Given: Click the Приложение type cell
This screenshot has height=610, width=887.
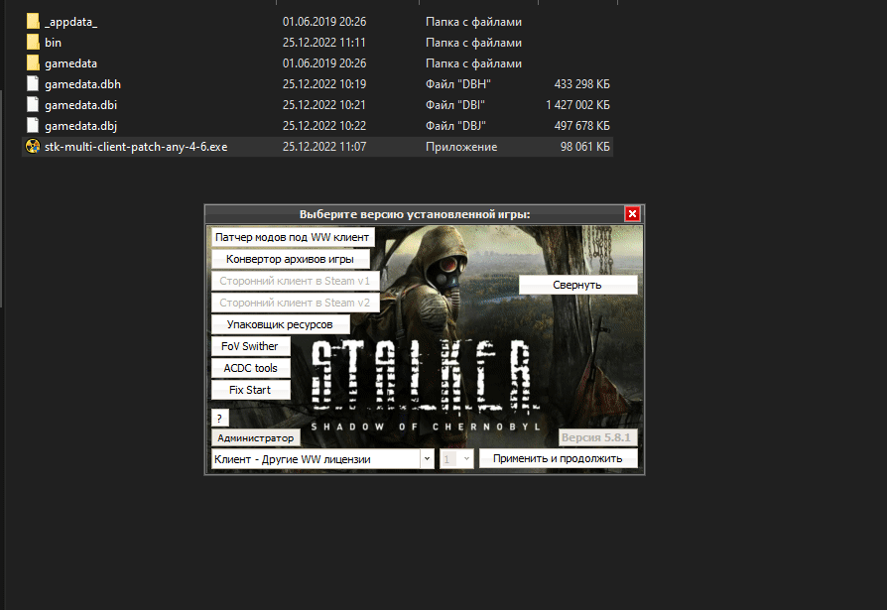Looking at the screenshot, I should [461, 147].
